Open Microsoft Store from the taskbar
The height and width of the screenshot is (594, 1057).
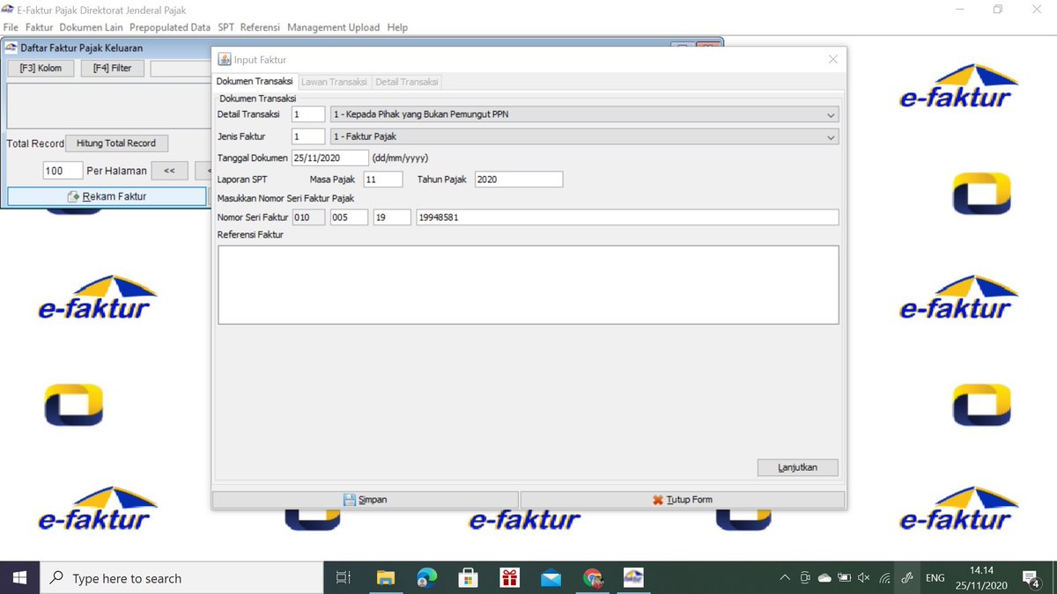[x=469, y=578]
